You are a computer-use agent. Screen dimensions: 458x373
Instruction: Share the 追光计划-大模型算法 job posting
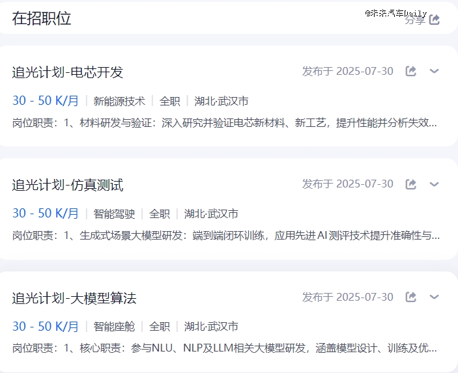[411, 297]
